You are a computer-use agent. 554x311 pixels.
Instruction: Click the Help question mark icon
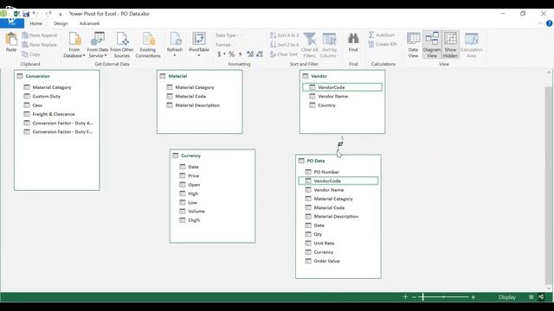coord(549,23)
